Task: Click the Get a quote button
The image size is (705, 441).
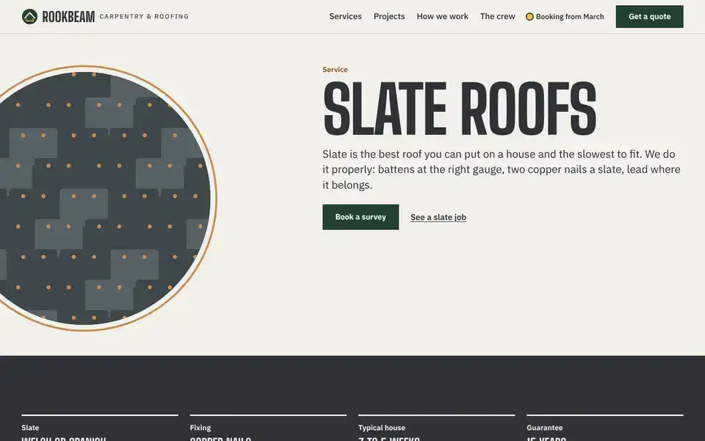Action: click(649, 17)
